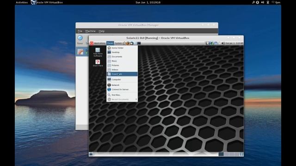Viewport: 296px width, 166px height.
Task: Select the Solaris VM entry in Manager list
Action: [82, 52]
